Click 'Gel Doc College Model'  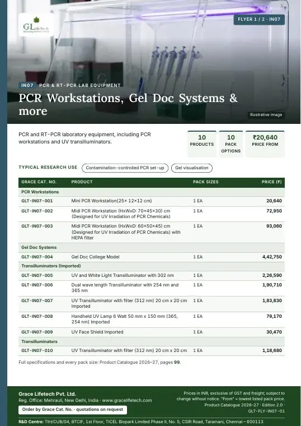[x=95, y=257]
